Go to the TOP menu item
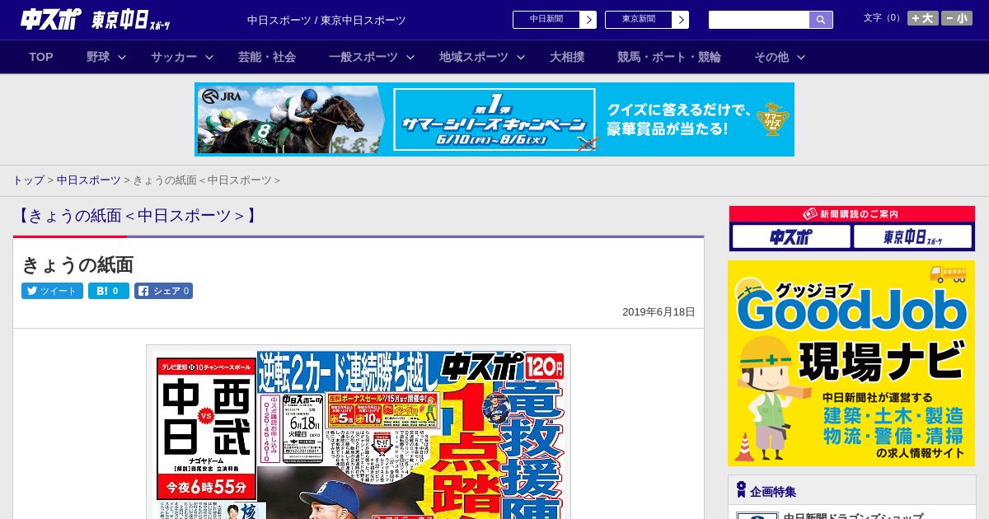This screenshot has height=519, width=989. coord(41,57)
